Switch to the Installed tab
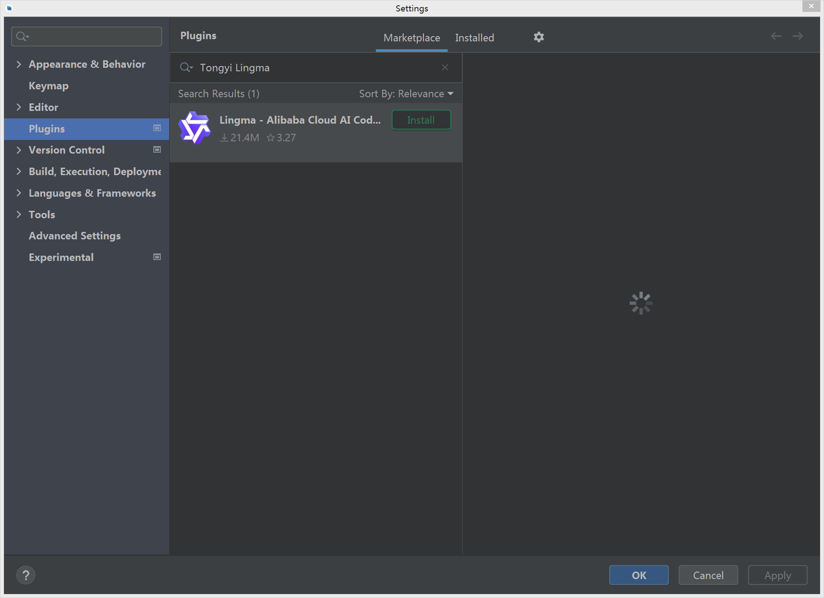This screenshot has width=824, height=598. [475, 38]
